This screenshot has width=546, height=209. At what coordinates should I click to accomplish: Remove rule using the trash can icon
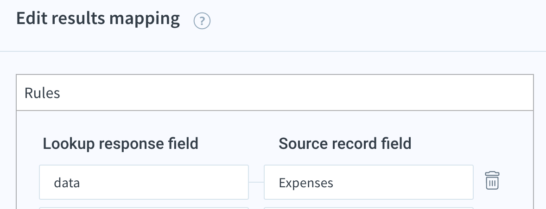tap(492, 180)
